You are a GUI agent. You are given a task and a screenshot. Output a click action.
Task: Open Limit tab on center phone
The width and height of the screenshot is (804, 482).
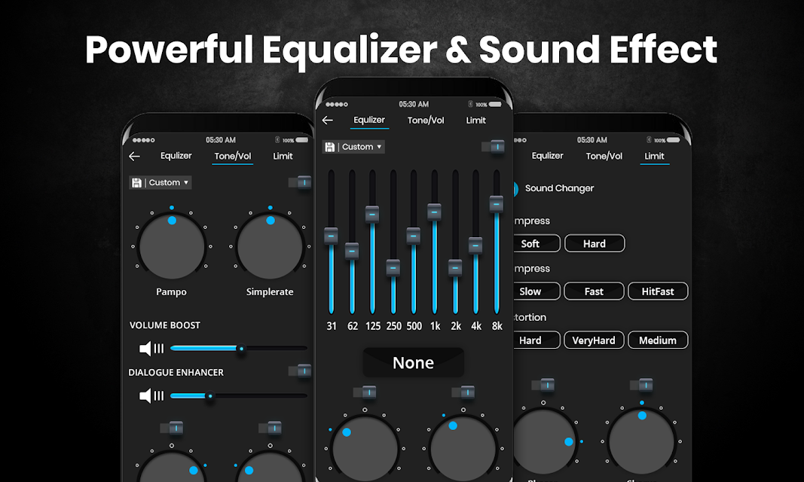tap(475, 120)
